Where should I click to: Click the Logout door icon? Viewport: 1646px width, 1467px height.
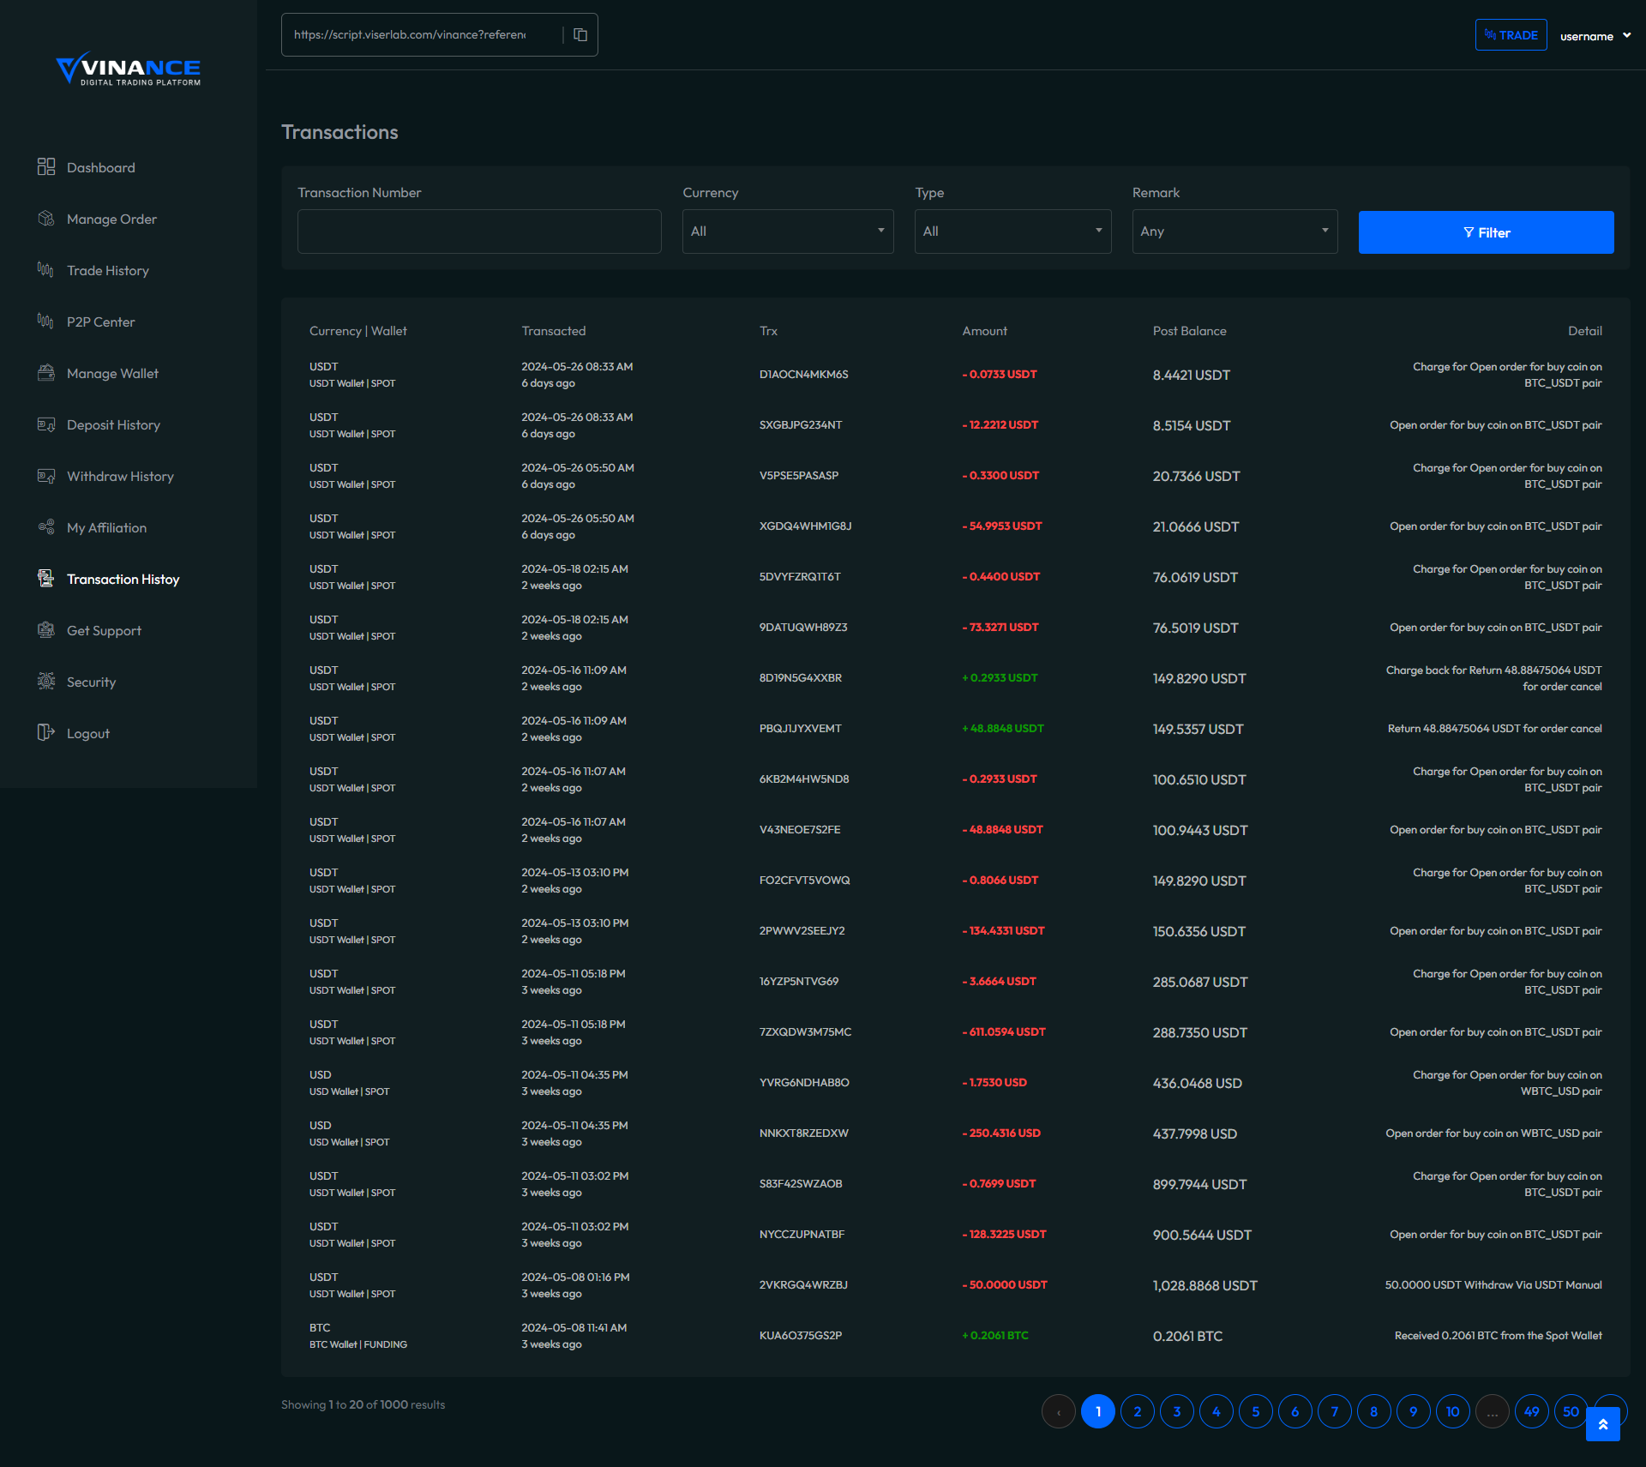click(46, 733)
